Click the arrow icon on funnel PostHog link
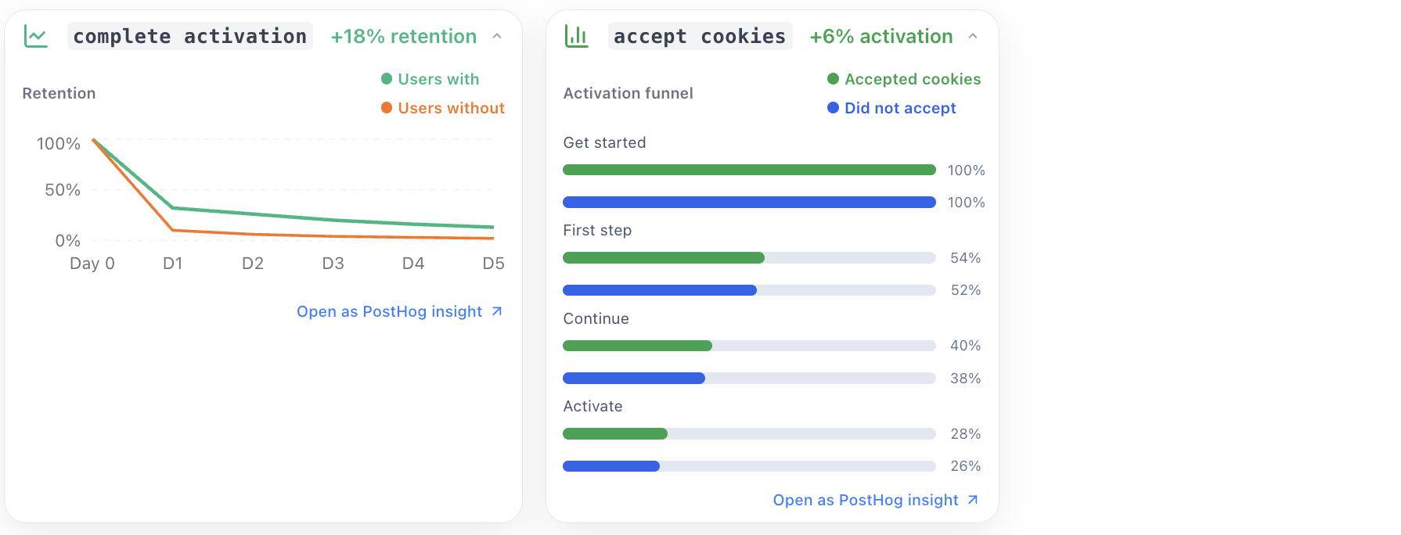 coord(973,500)
